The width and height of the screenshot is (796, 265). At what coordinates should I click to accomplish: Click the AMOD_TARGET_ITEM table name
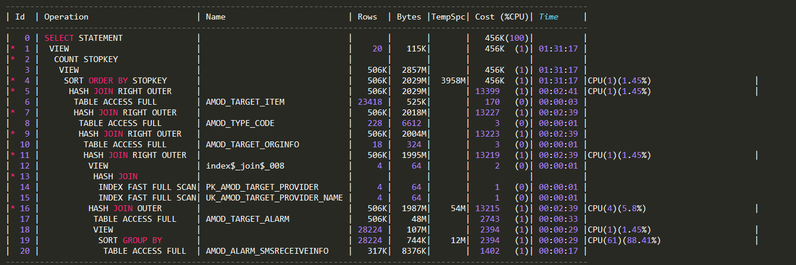click(x=245, y=102)
